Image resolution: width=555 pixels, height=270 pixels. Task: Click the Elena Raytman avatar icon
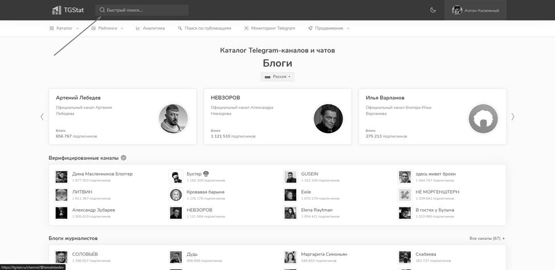click(x=290, y=213)
